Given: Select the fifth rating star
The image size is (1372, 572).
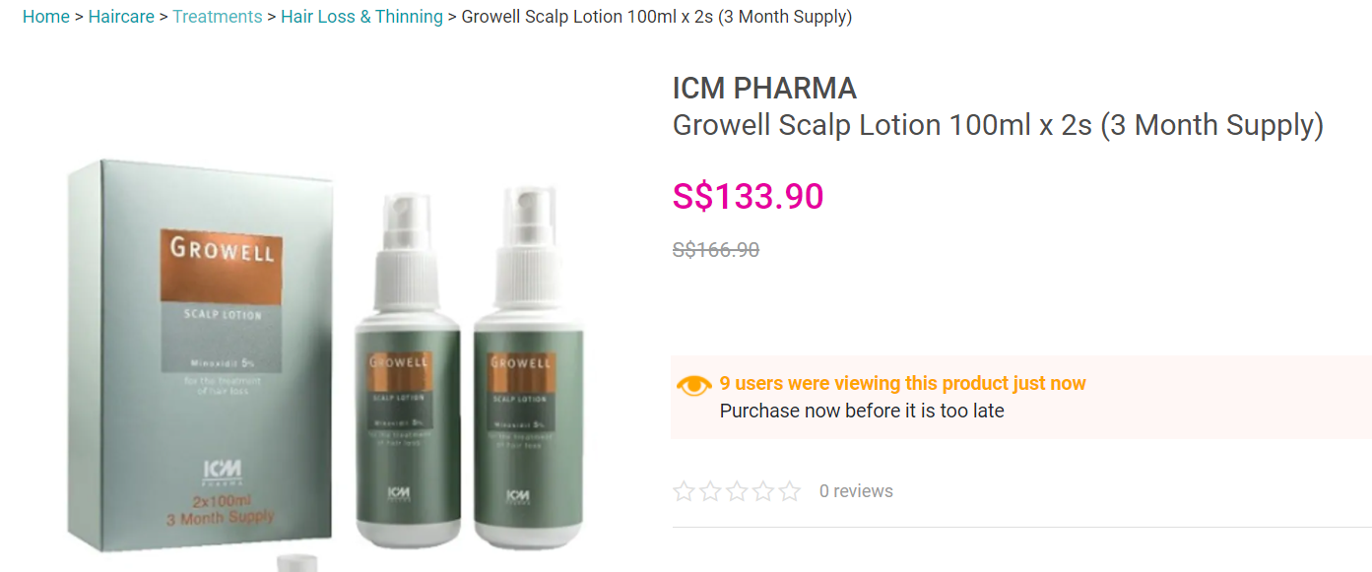Looking at the screenshot, I should (790, 491).
